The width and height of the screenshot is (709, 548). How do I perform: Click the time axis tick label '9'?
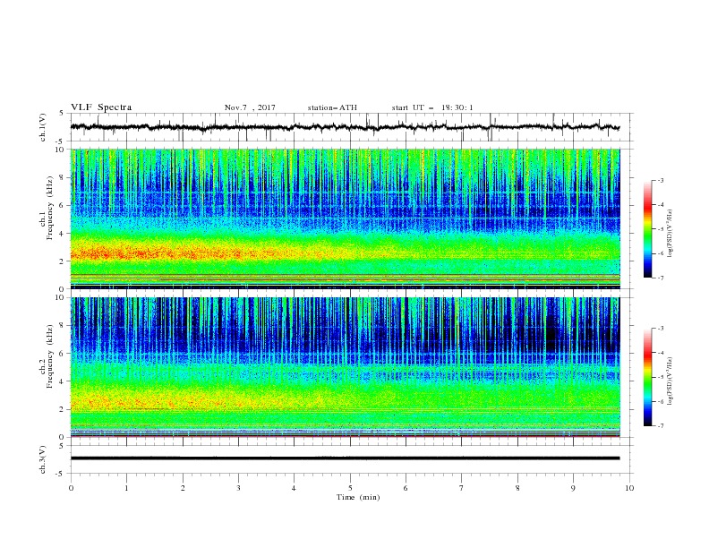[573, 488]
